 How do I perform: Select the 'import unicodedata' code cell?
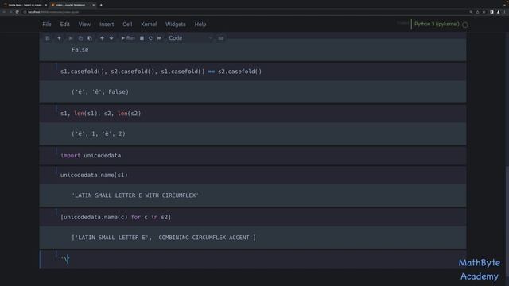[x=253, y=156]
